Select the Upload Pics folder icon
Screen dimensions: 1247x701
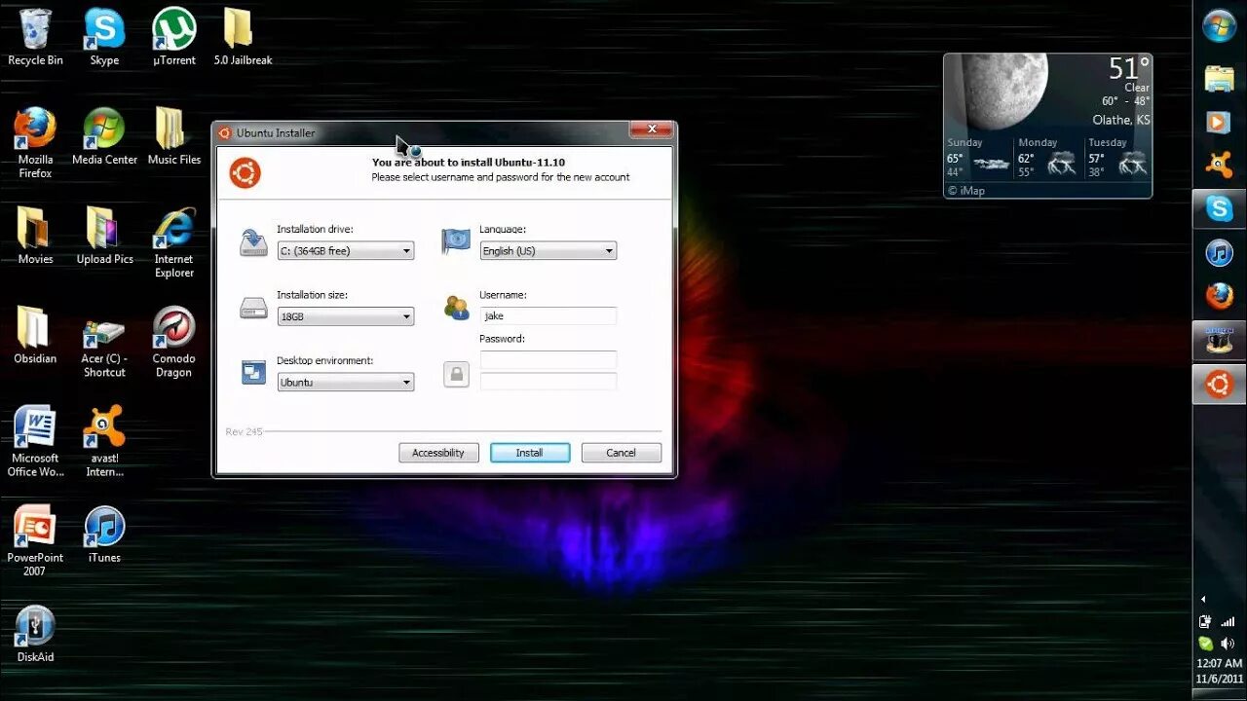point(104,236)
